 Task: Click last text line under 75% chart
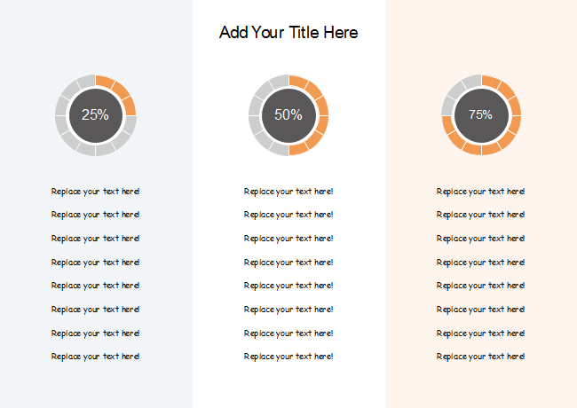point(481,356)
